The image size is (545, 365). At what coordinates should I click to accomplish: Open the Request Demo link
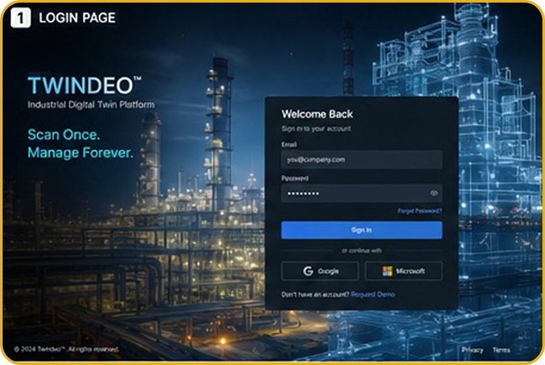click(x=373, y=295)
